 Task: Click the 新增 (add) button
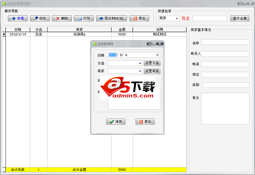click(x=18, y=18)
